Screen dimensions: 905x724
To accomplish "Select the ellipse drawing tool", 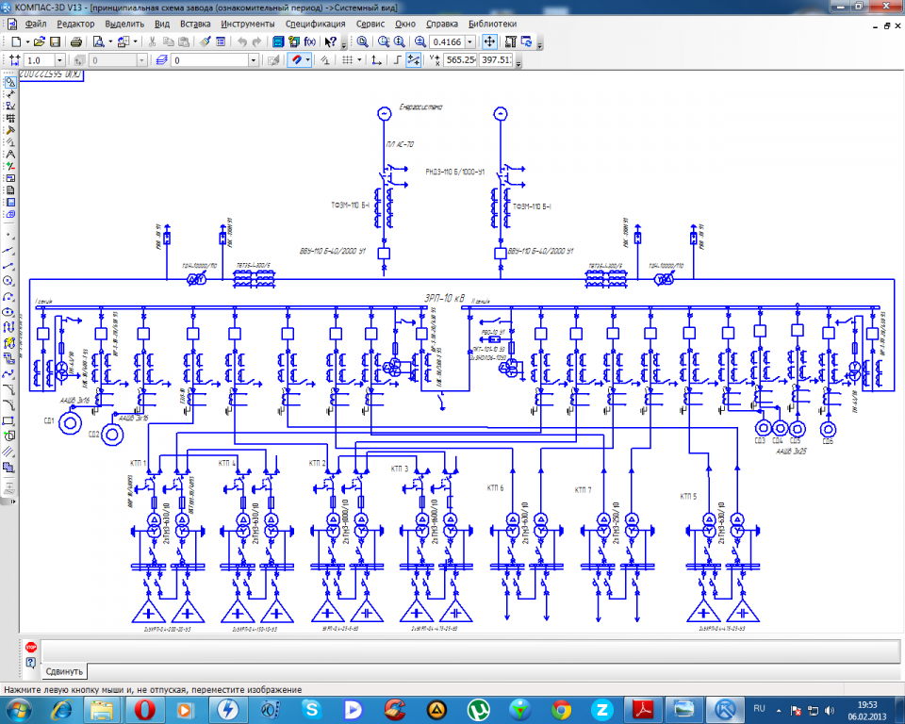I will (8, 312).
